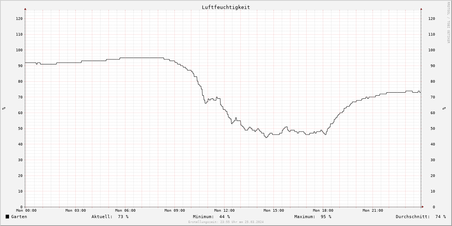Click the '0' label on the right axis
The image size is (452, 226).
click(434, 207)
